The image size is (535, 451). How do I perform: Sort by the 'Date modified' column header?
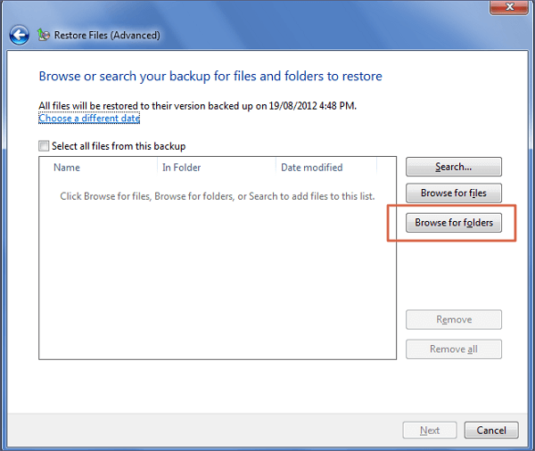311,167
